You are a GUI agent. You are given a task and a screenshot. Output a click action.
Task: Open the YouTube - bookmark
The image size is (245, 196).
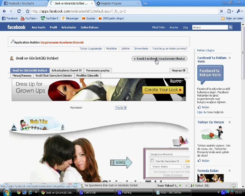click(29, 18)
